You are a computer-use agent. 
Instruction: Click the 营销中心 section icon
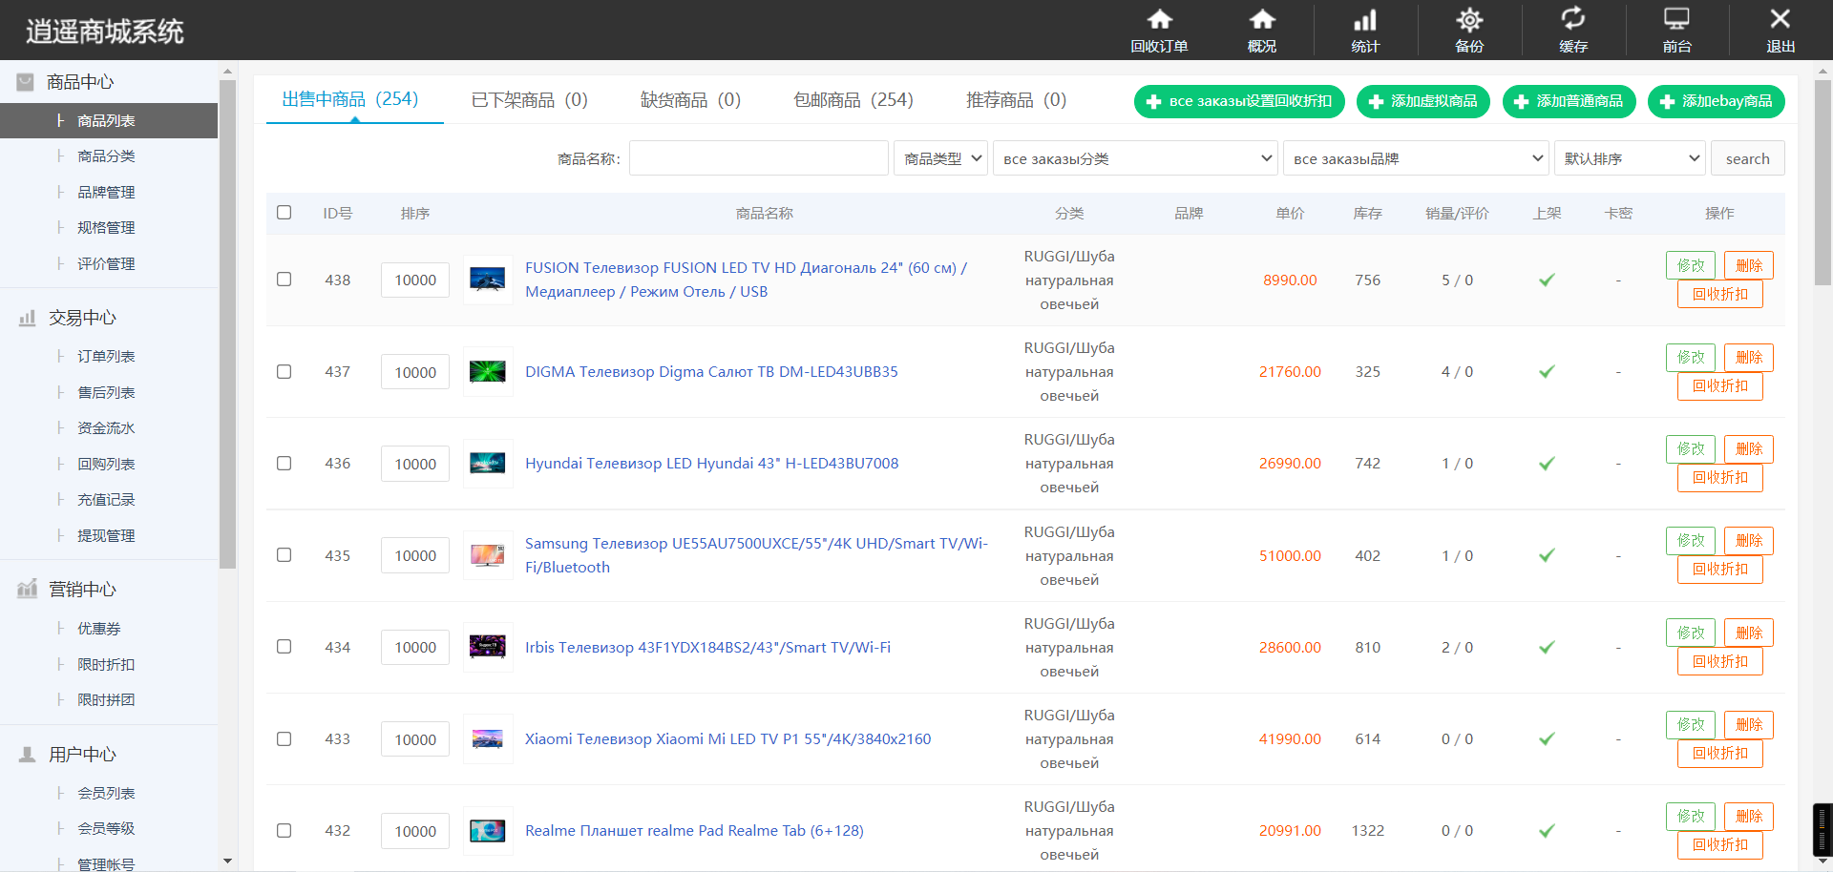[x=27, y=589]
